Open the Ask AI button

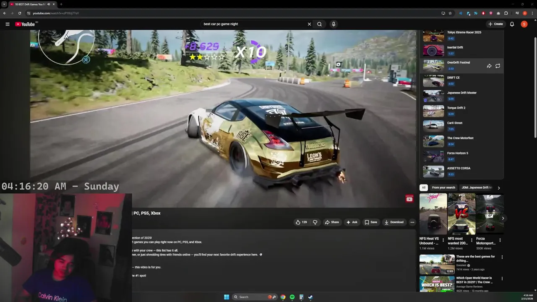click(352, 222)
